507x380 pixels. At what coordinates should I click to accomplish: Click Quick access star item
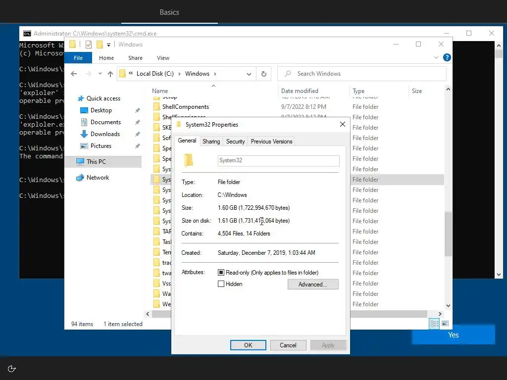tap(103, 98)
